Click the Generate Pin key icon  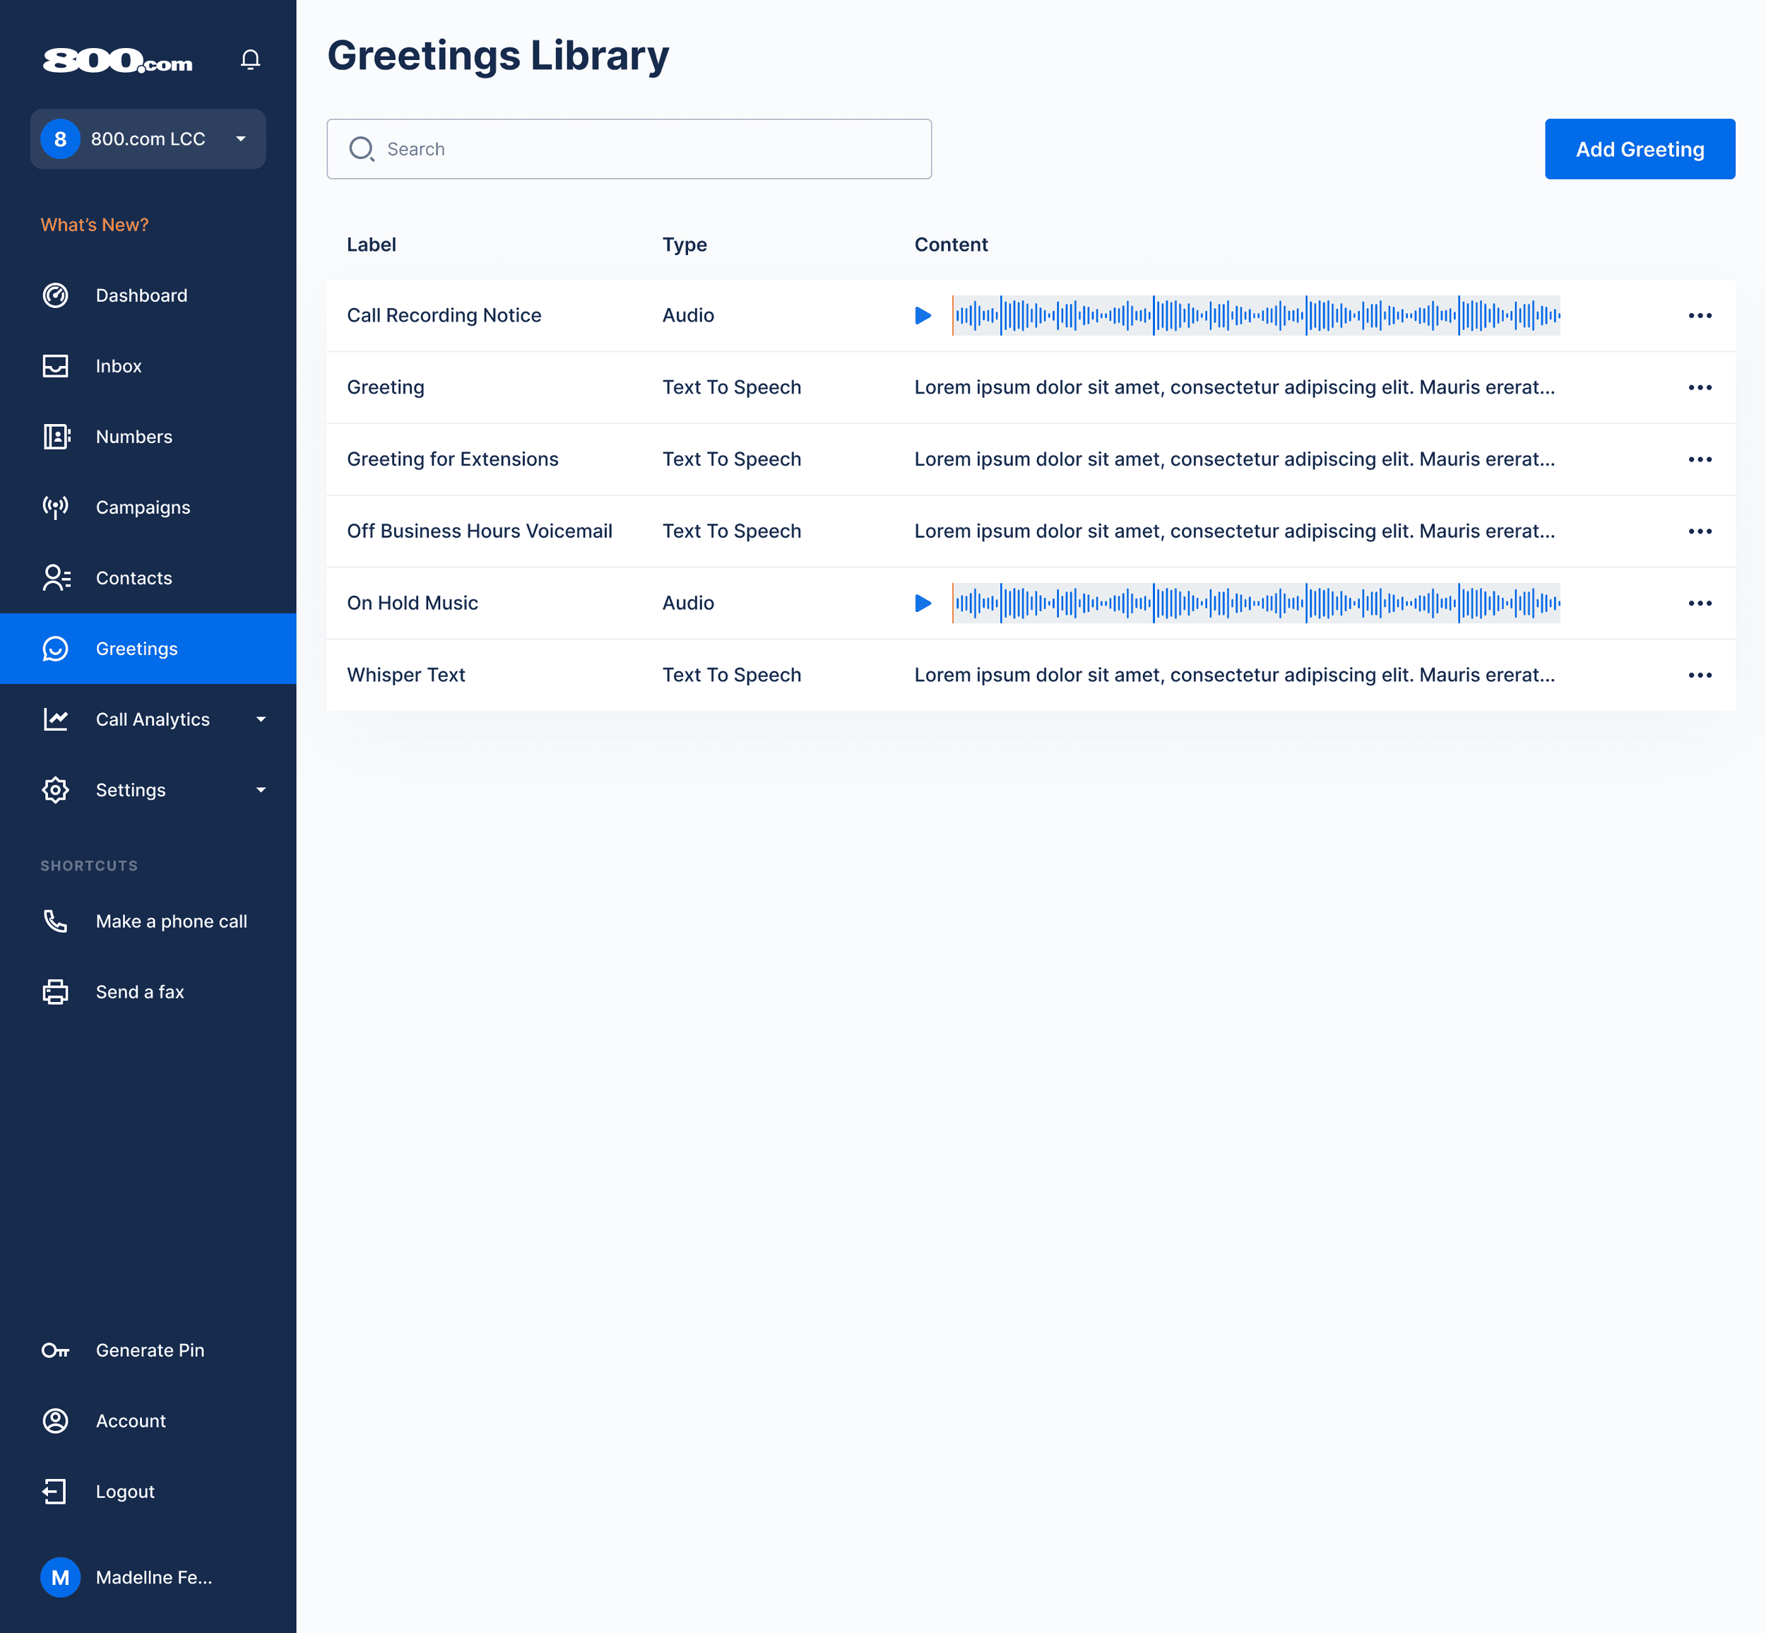click(56, 1350)
